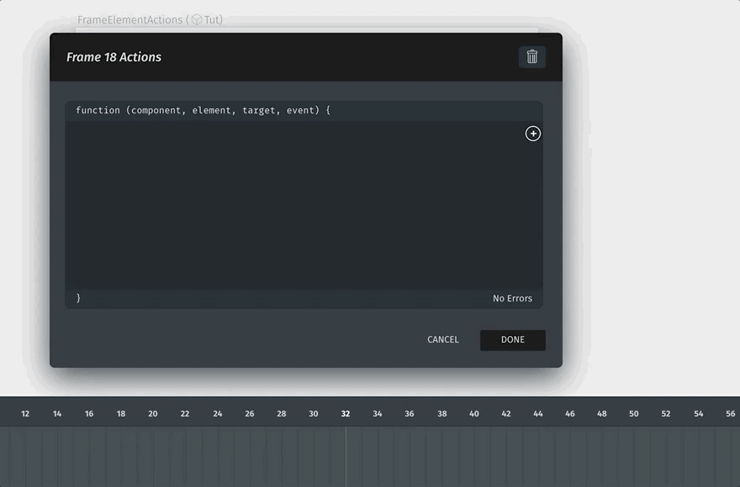
Task: Delete frame actions with trash icon
Action: click(531, 57)
